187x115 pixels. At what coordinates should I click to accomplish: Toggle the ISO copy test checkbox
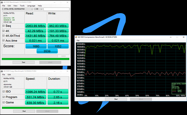(x=4, y=91)
